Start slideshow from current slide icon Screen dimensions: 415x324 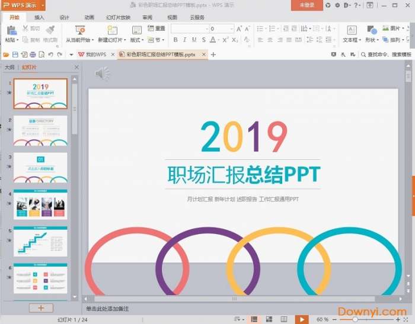80,30
